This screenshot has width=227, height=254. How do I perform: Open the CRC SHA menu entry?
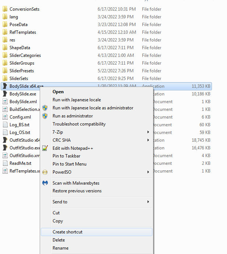tap(96, 140)
